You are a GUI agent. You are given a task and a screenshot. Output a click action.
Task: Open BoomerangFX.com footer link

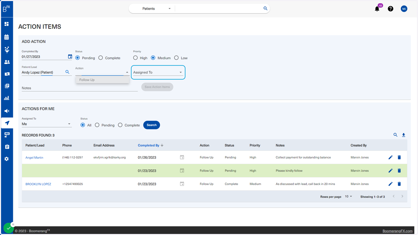pos(397,231)
